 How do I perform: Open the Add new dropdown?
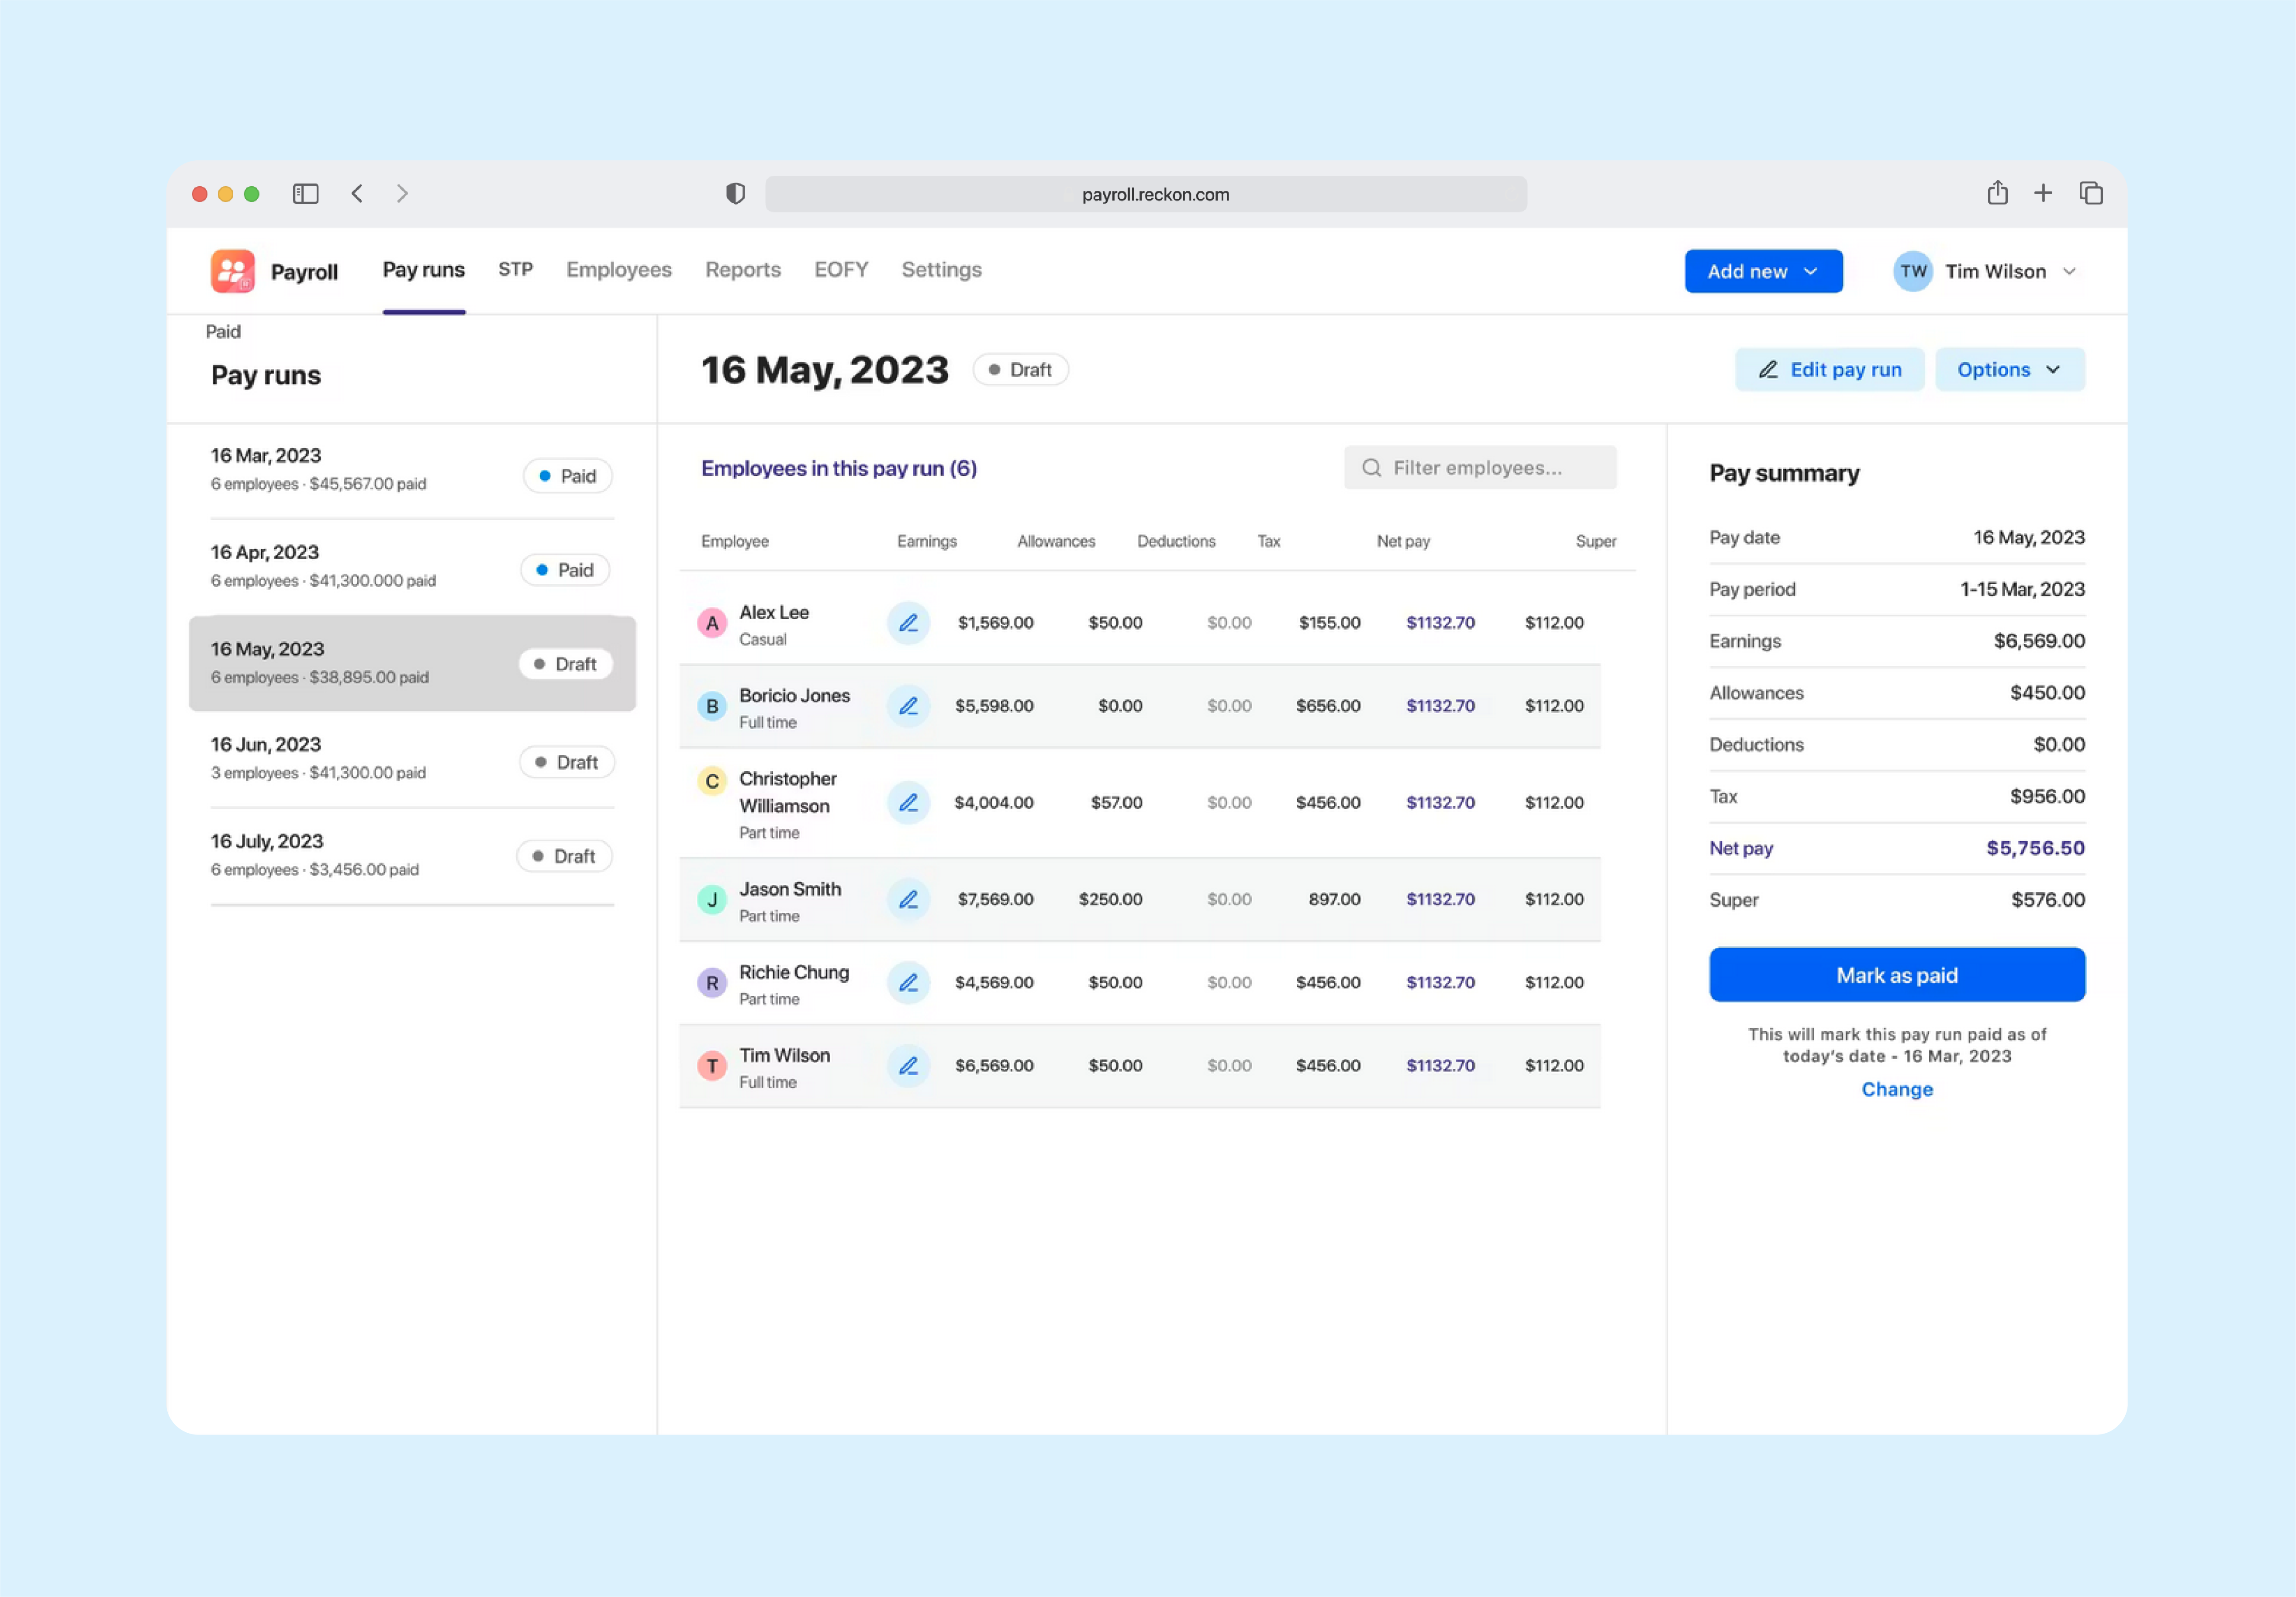(x=1763, y=271)
